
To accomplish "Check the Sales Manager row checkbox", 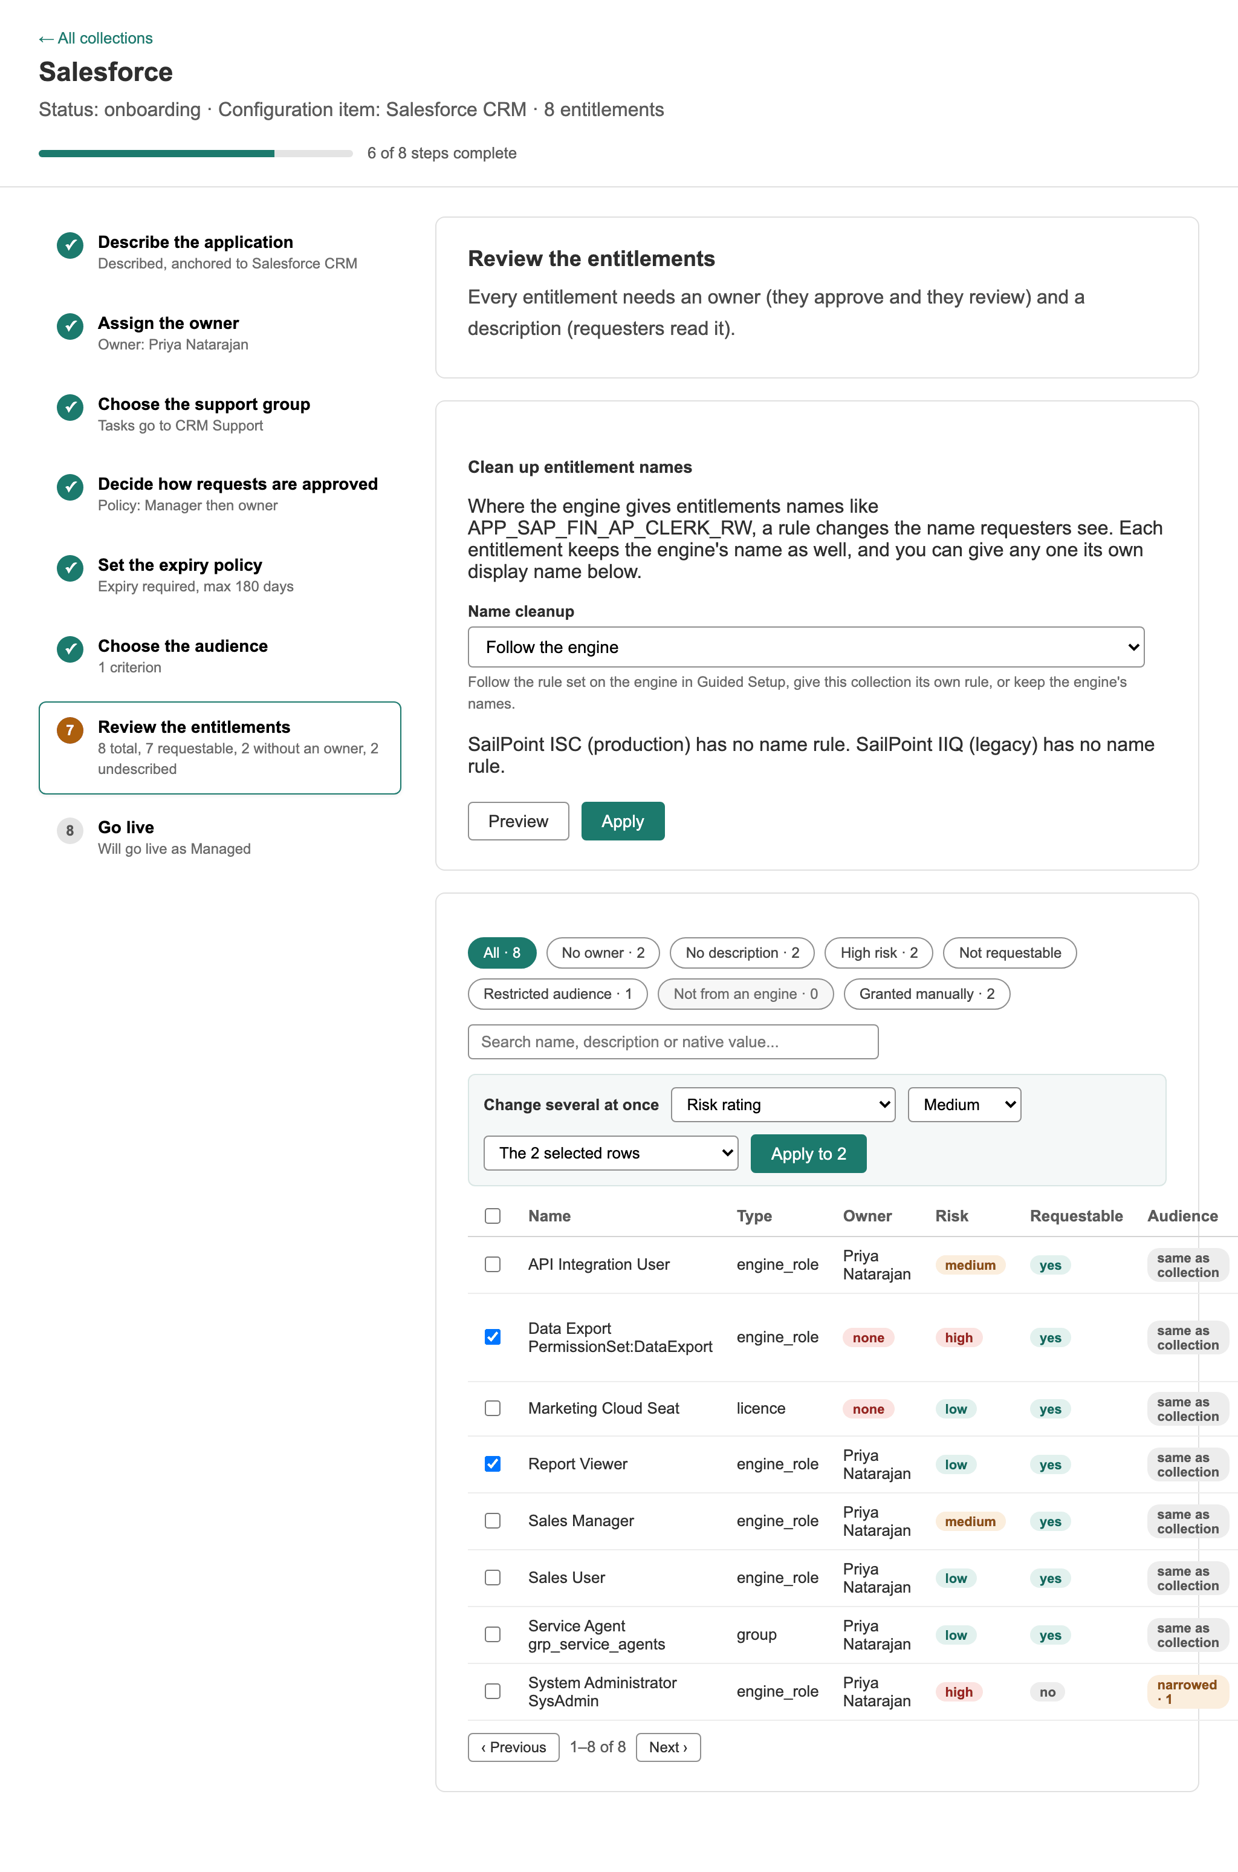I will click(493, 1521).
